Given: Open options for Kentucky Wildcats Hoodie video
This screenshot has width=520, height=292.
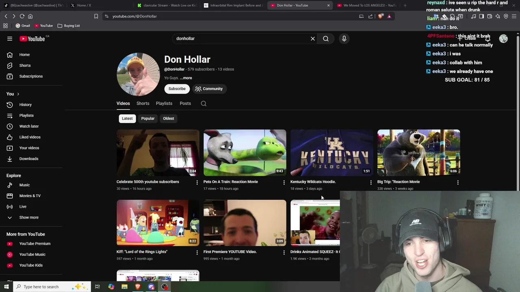Looking at the screenshot, I should [x=371, y=182].
